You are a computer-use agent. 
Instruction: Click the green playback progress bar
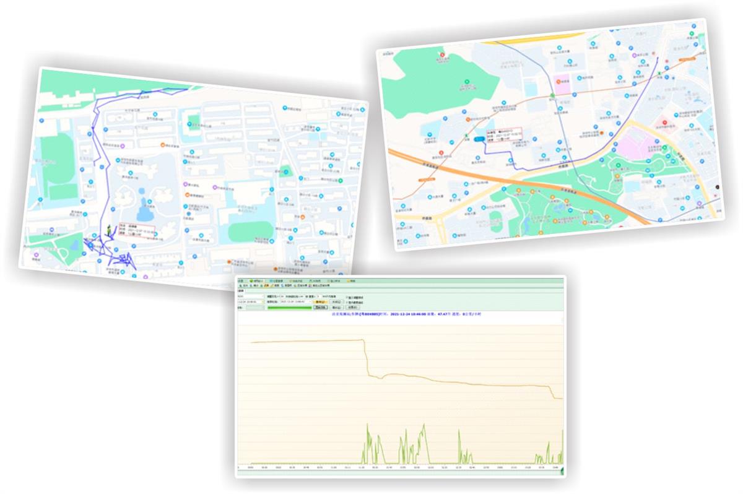[x=290, y=307]
